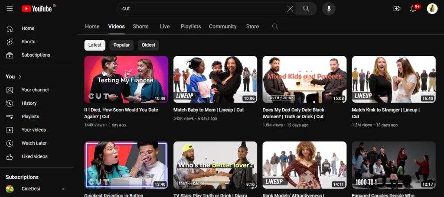Open 'Testing My Fiancée' video thumbnail
This screenshot has height=197, width=444.
click(126, 79)
